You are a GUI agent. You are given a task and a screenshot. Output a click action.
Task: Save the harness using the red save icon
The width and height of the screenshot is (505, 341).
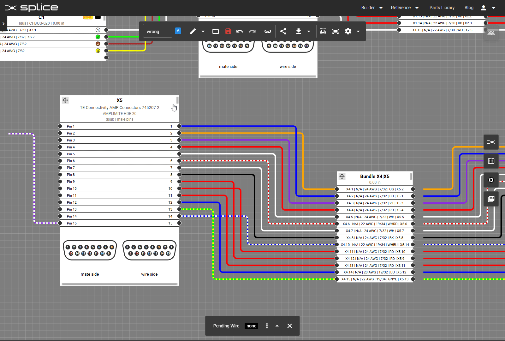pos(228,31)
